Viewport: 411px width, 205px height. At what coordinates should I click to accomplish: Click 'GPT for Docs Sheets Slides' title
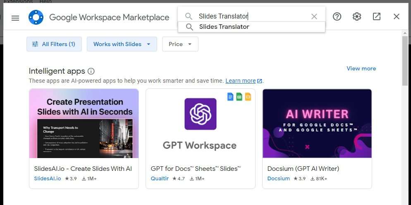point(196,169)
